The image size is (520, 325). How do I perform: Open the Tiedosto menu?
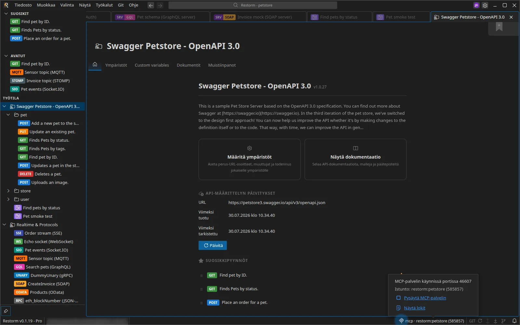pos(23,5)
